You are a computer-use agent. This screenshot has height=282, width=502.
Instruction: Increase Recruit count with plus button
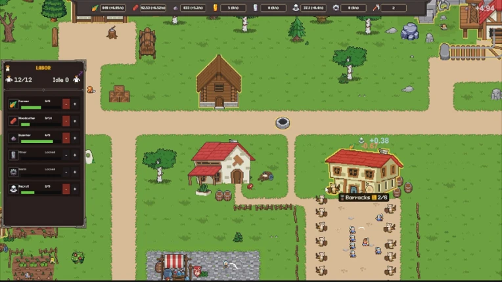pos(75,189)
